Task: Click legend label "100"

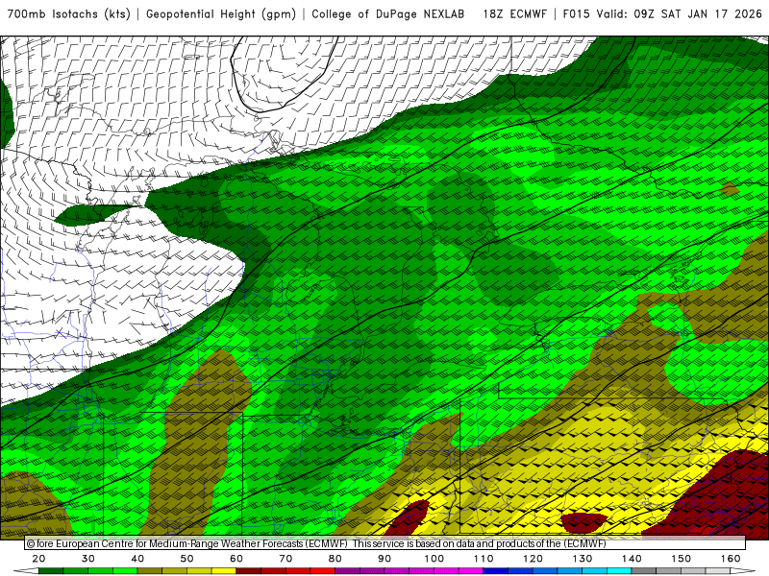Action: pos(434,559)
